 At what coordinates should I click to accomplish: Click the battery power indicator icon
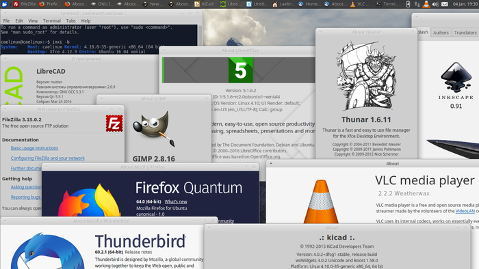pos(408,4)
